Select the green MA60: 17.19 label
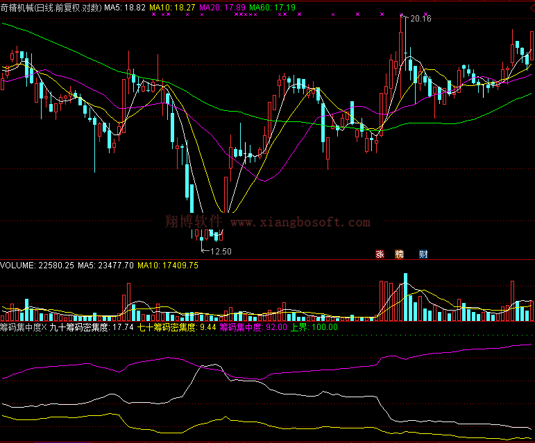Viewport: 535px width, 443px height. [x=272, y=8]
